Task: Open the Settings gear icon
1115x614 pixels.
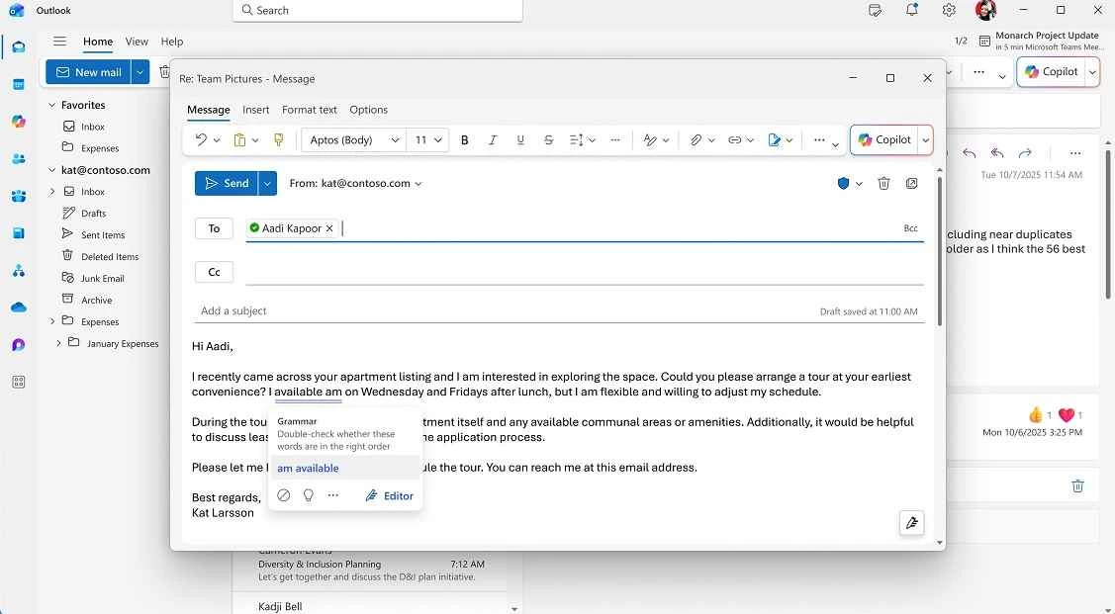Action: 949,10
